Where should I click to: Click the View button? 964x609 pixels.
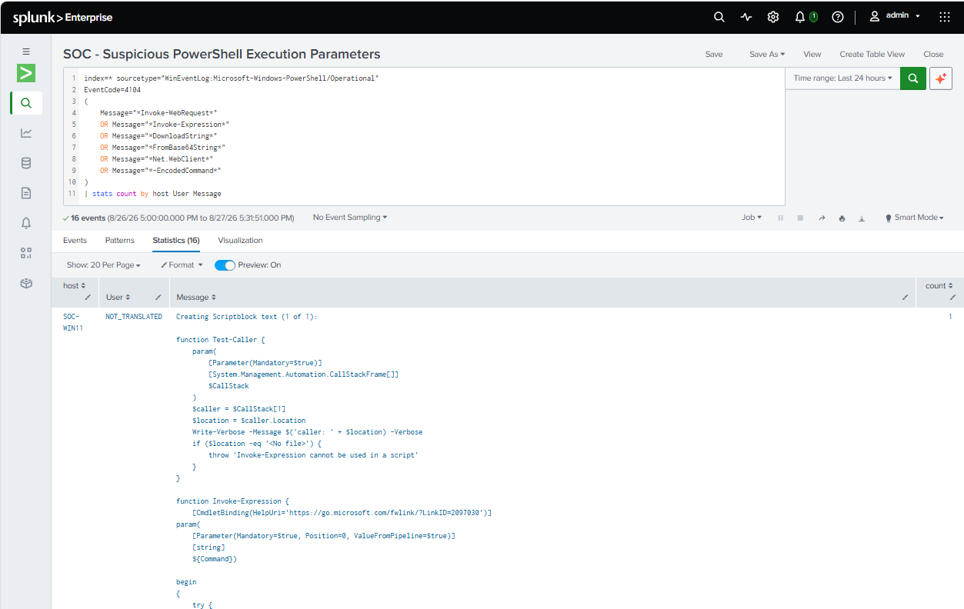(x=812, y=55)
